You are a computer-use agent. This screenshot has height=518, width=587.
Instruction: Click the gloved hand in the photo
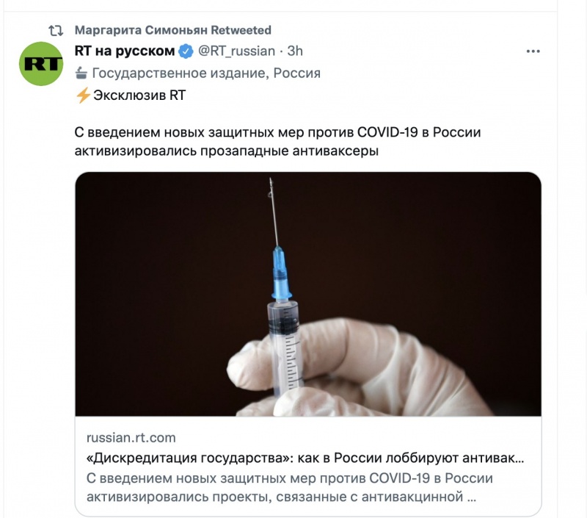[x=360, y=371]
